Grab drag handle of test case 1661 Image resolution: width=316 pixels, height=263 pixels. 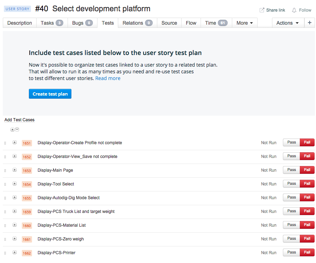pos(5,239)
